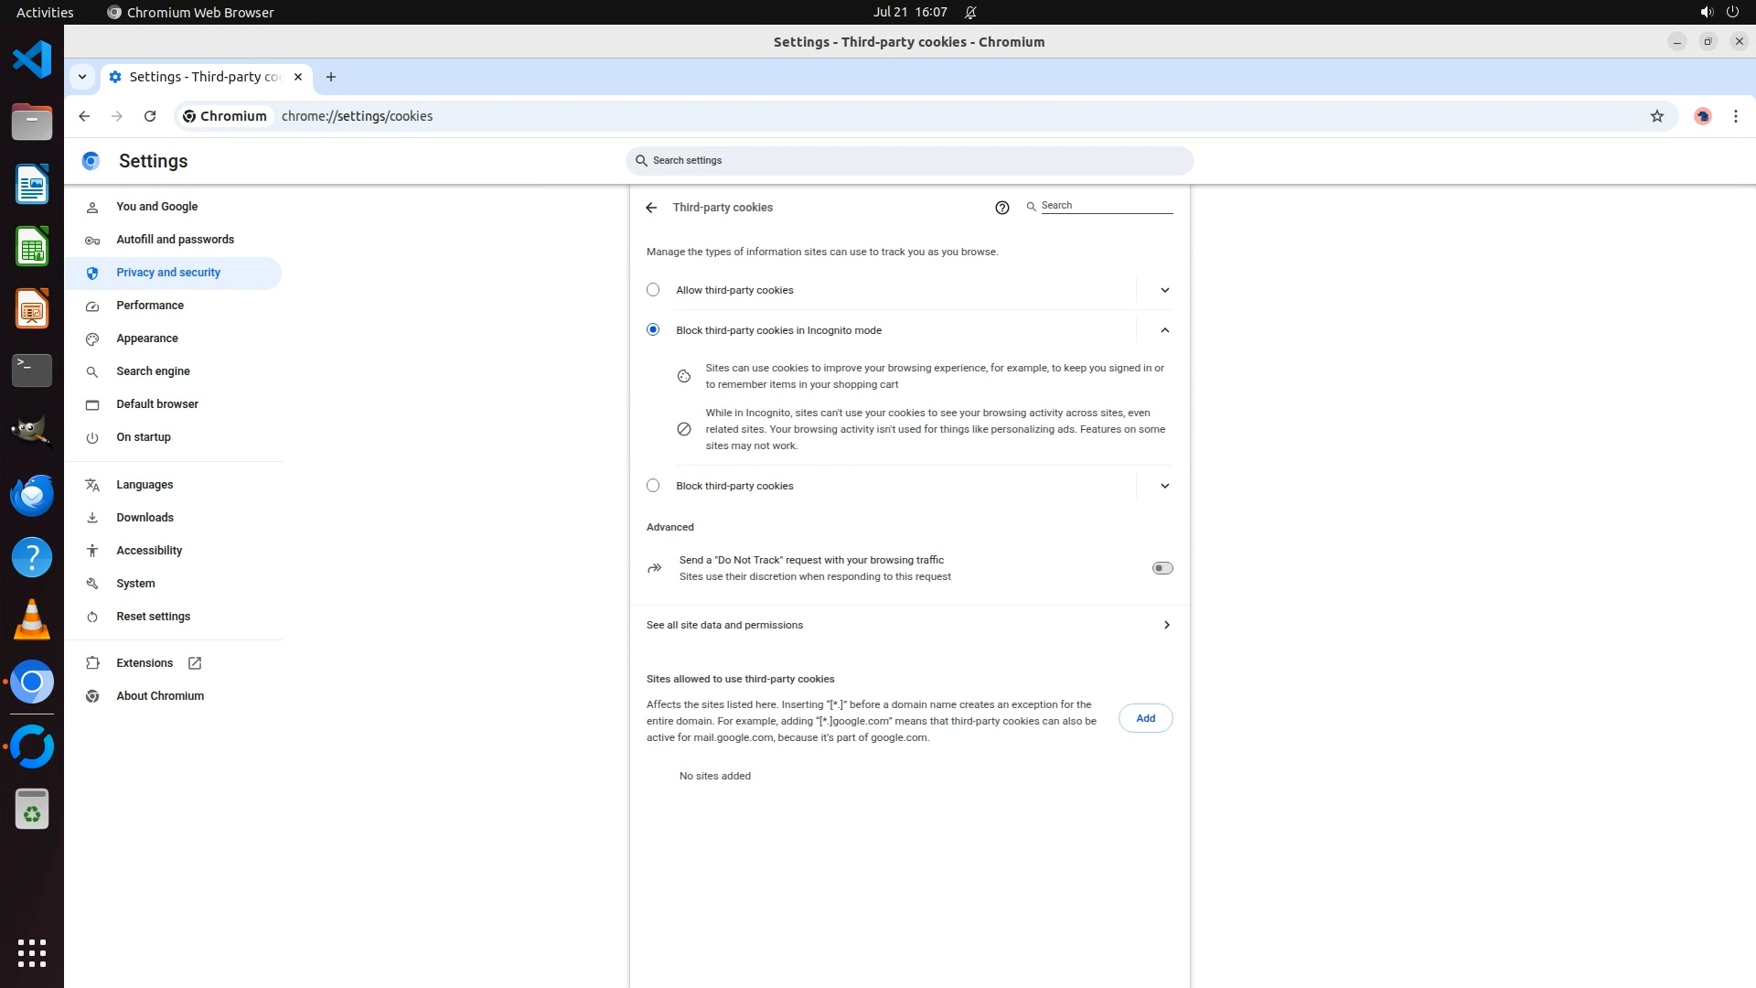Open the tab search dropdown arrow
Viewport: 1756px width, 988px height.
[82, 77]
